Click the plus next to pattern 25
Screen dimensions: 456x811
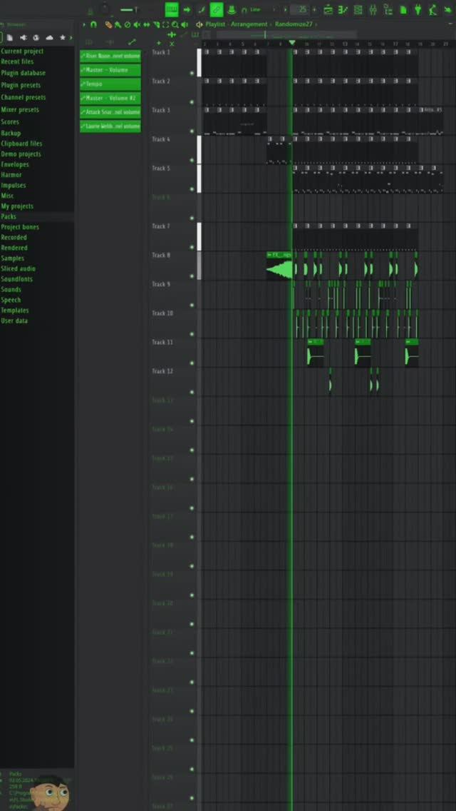pos(314,10)
